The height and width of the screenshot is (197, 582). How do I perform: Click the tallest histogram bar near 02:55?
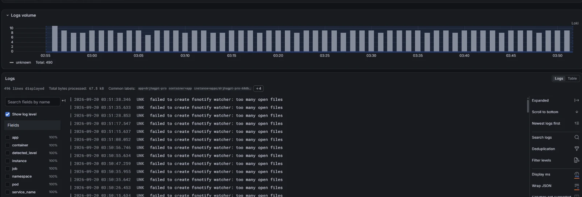54,38
